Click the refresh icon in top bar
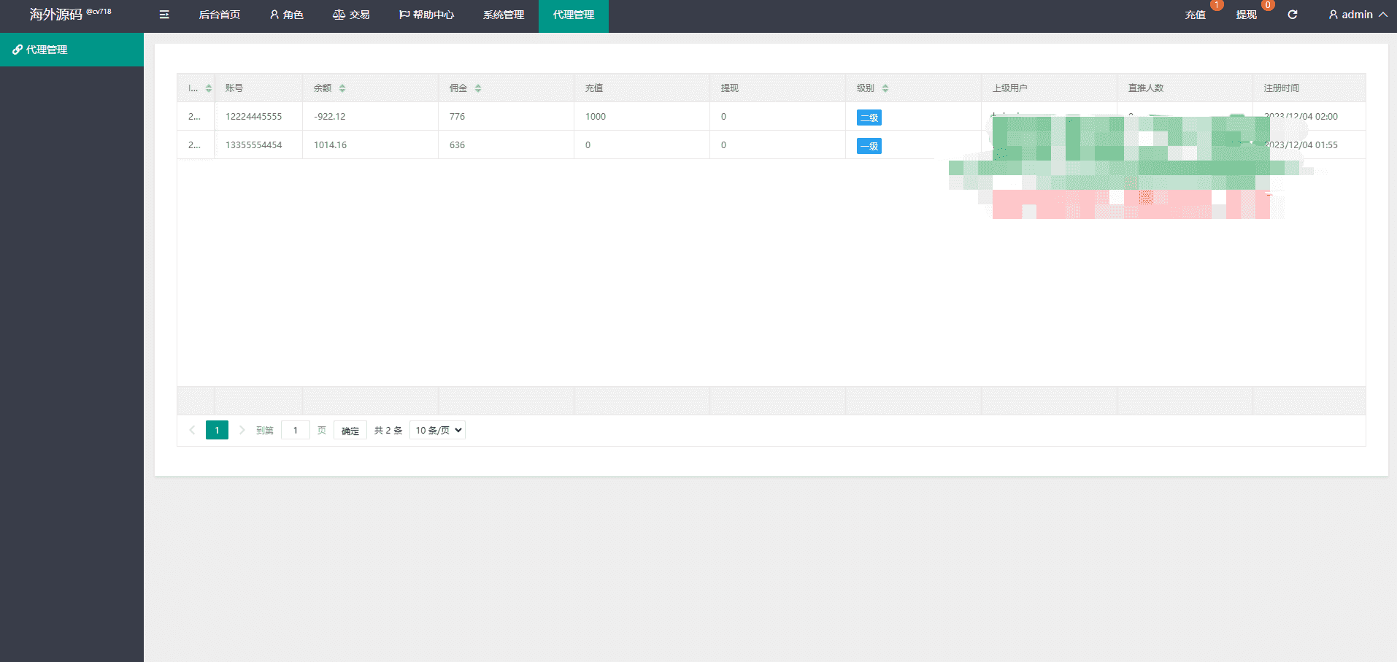This screenshot has height=662, width=1397. [1292, 15]
